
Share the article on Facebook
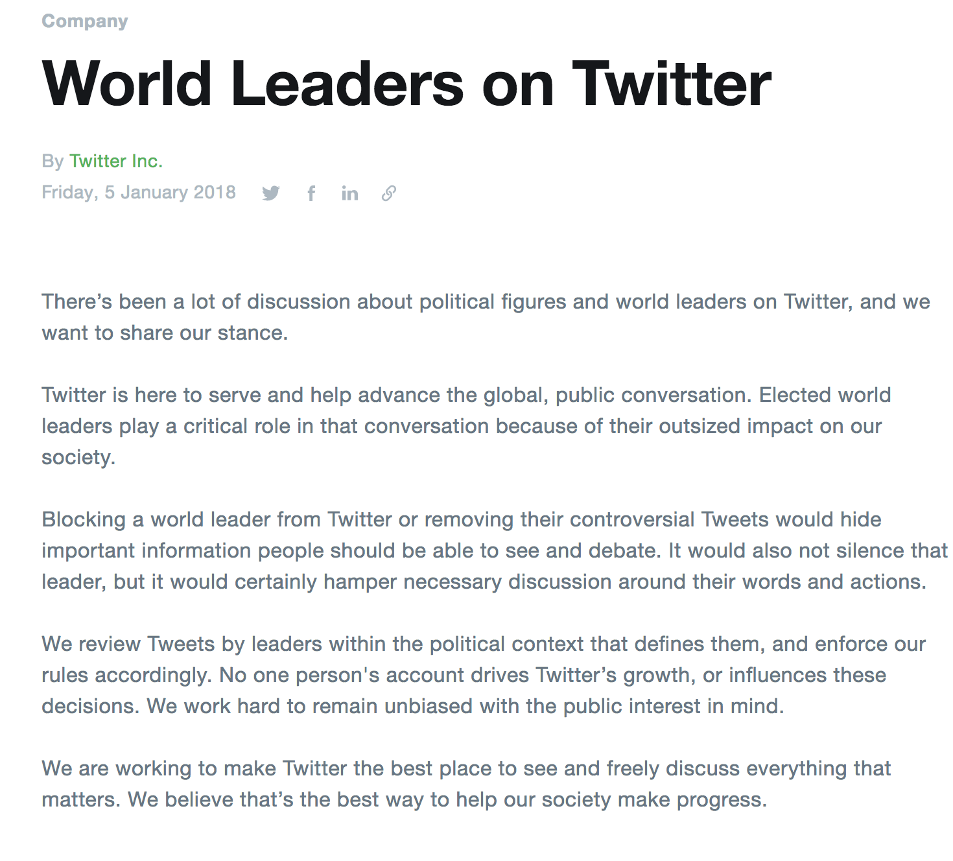click(x=311, y=193)
